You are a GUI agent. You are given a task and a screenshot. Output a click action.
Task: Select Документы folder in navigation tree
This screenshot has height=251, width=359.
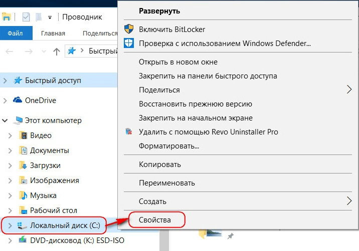pos(49,150)
